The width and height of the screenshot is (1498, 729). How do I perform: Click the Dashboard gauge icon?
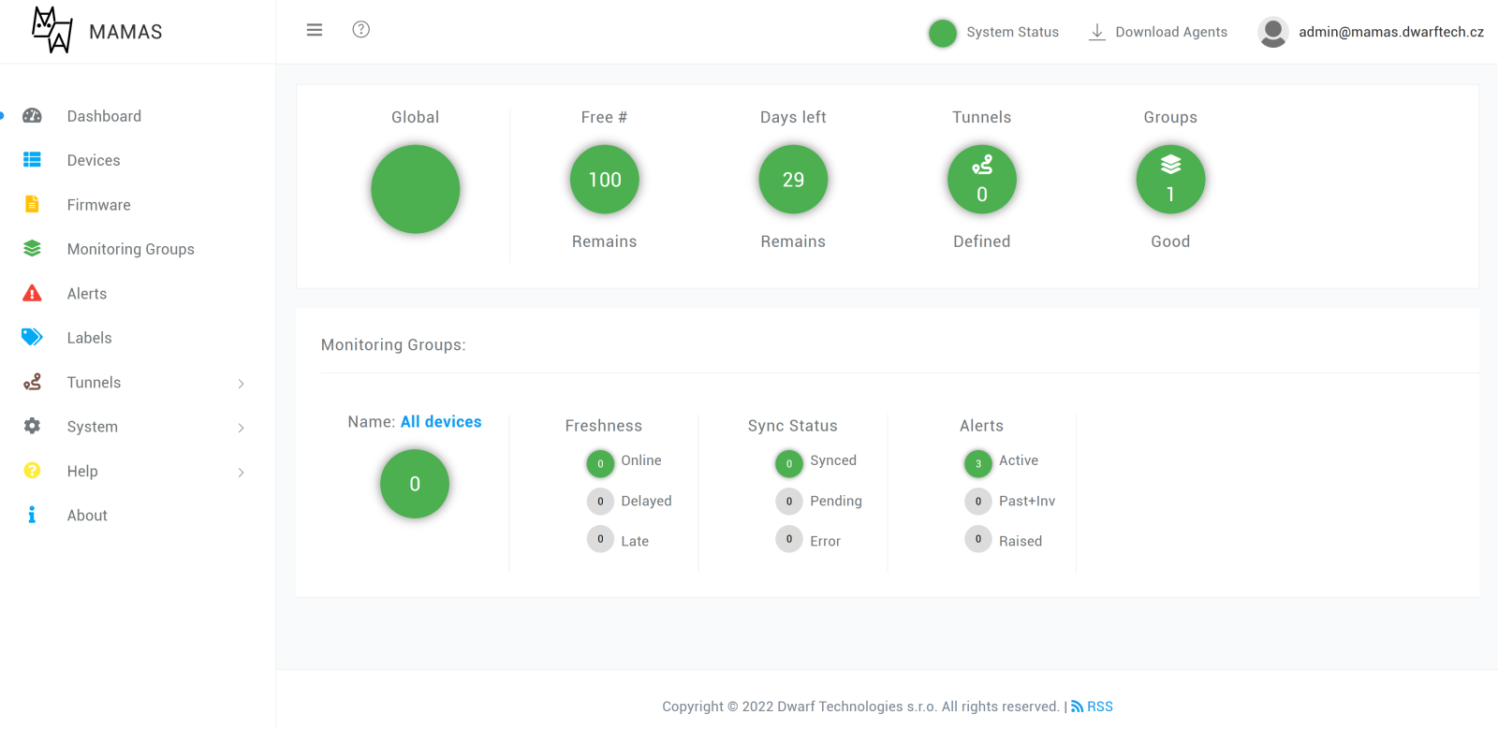tap(32, 116)
